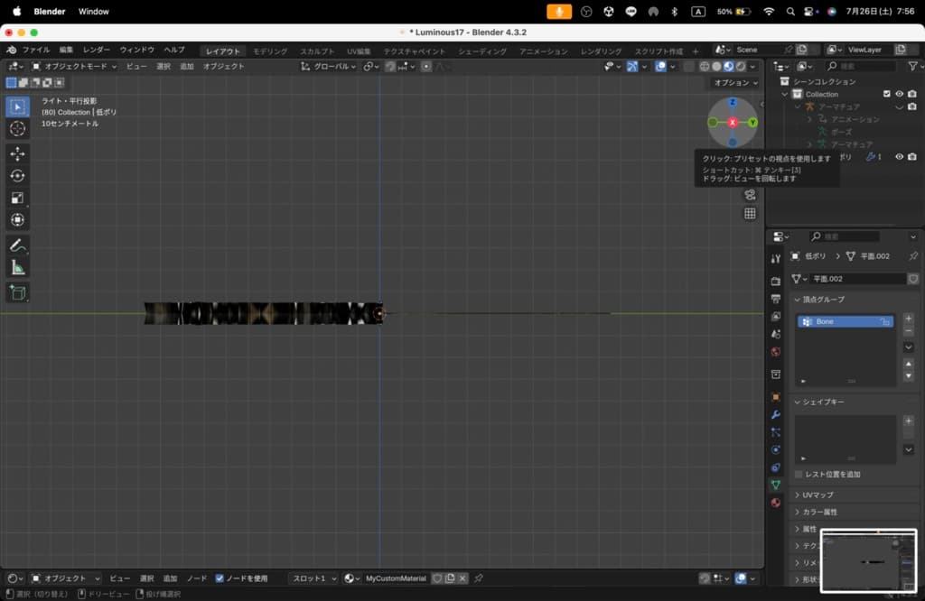Select the Move tool in the toolbar
This screenshot has height=601, width=925.
17,154
